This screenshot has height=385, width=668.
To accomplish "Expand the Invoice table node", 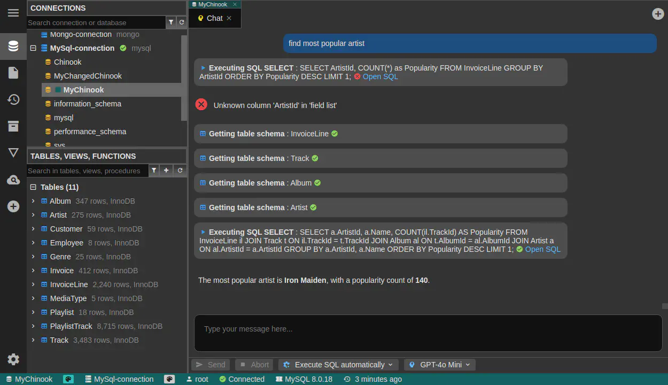I will (33, 271).
